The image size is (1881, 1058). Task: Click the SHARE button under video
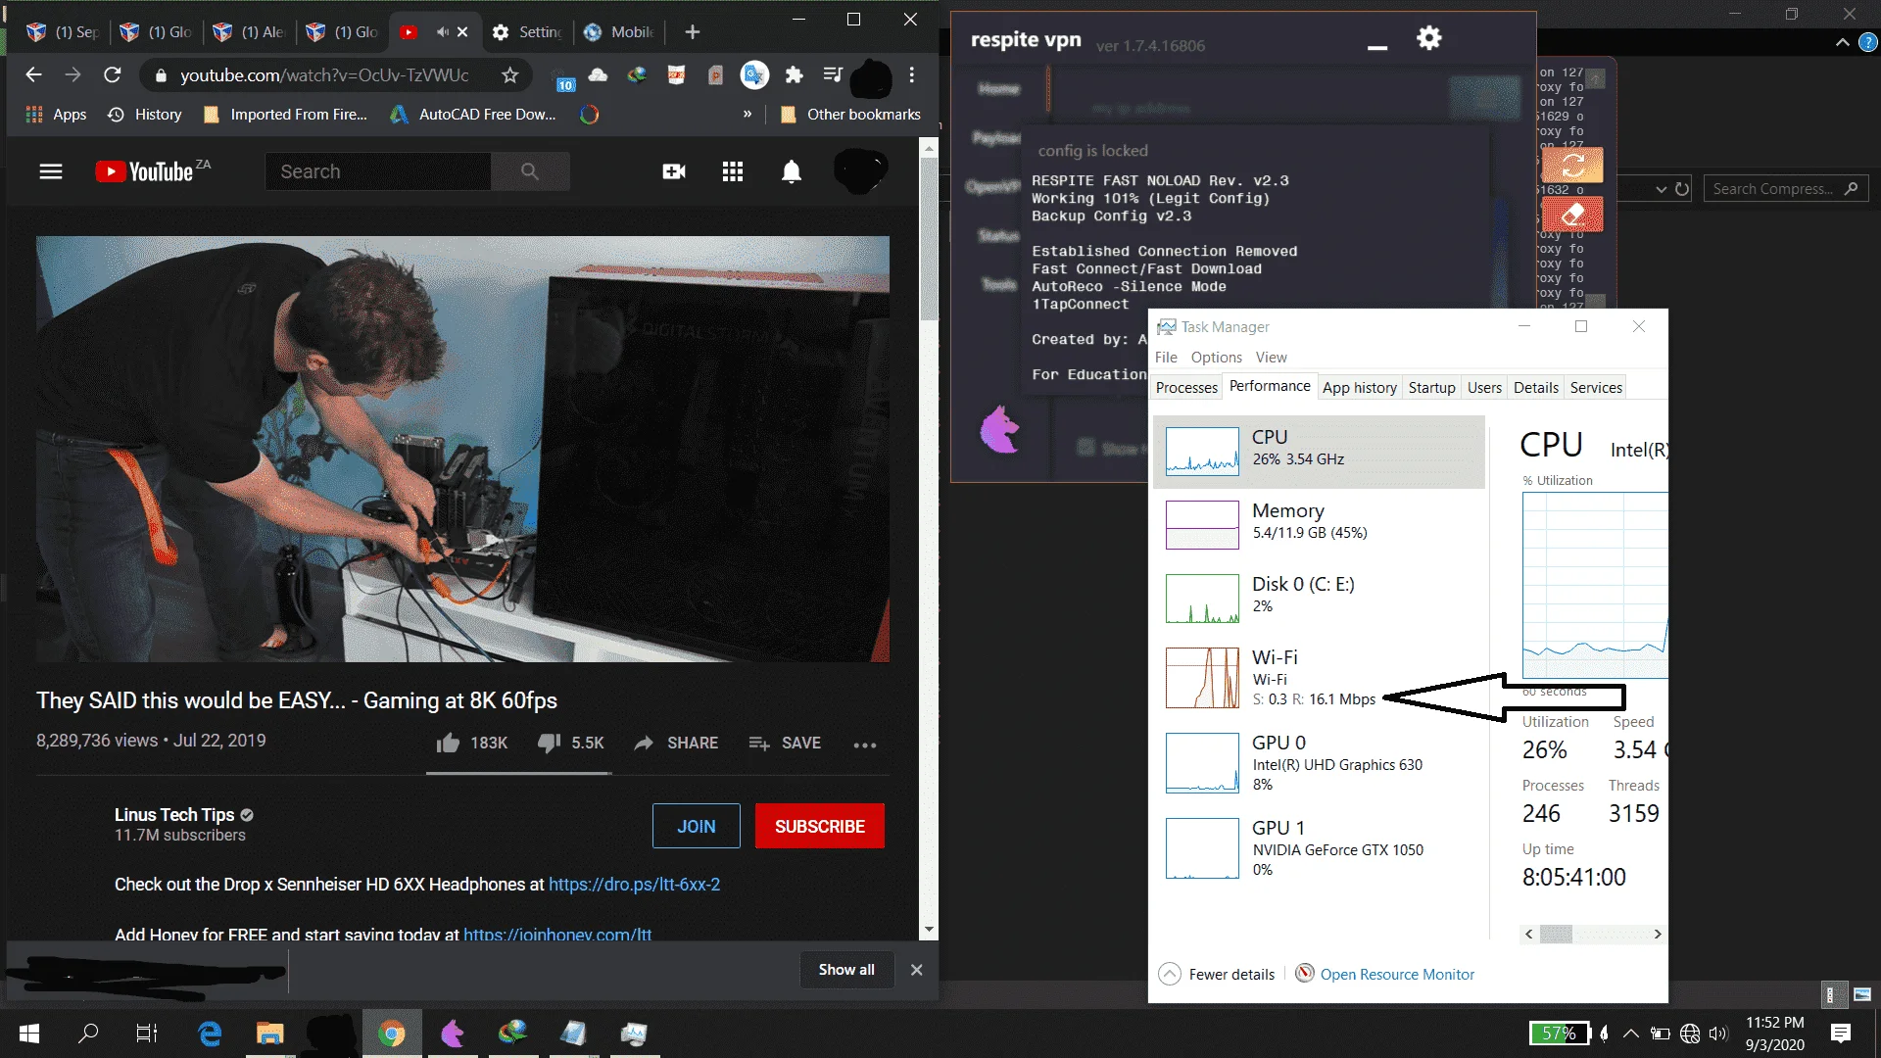pyautogui.click(x=676, y=743)
